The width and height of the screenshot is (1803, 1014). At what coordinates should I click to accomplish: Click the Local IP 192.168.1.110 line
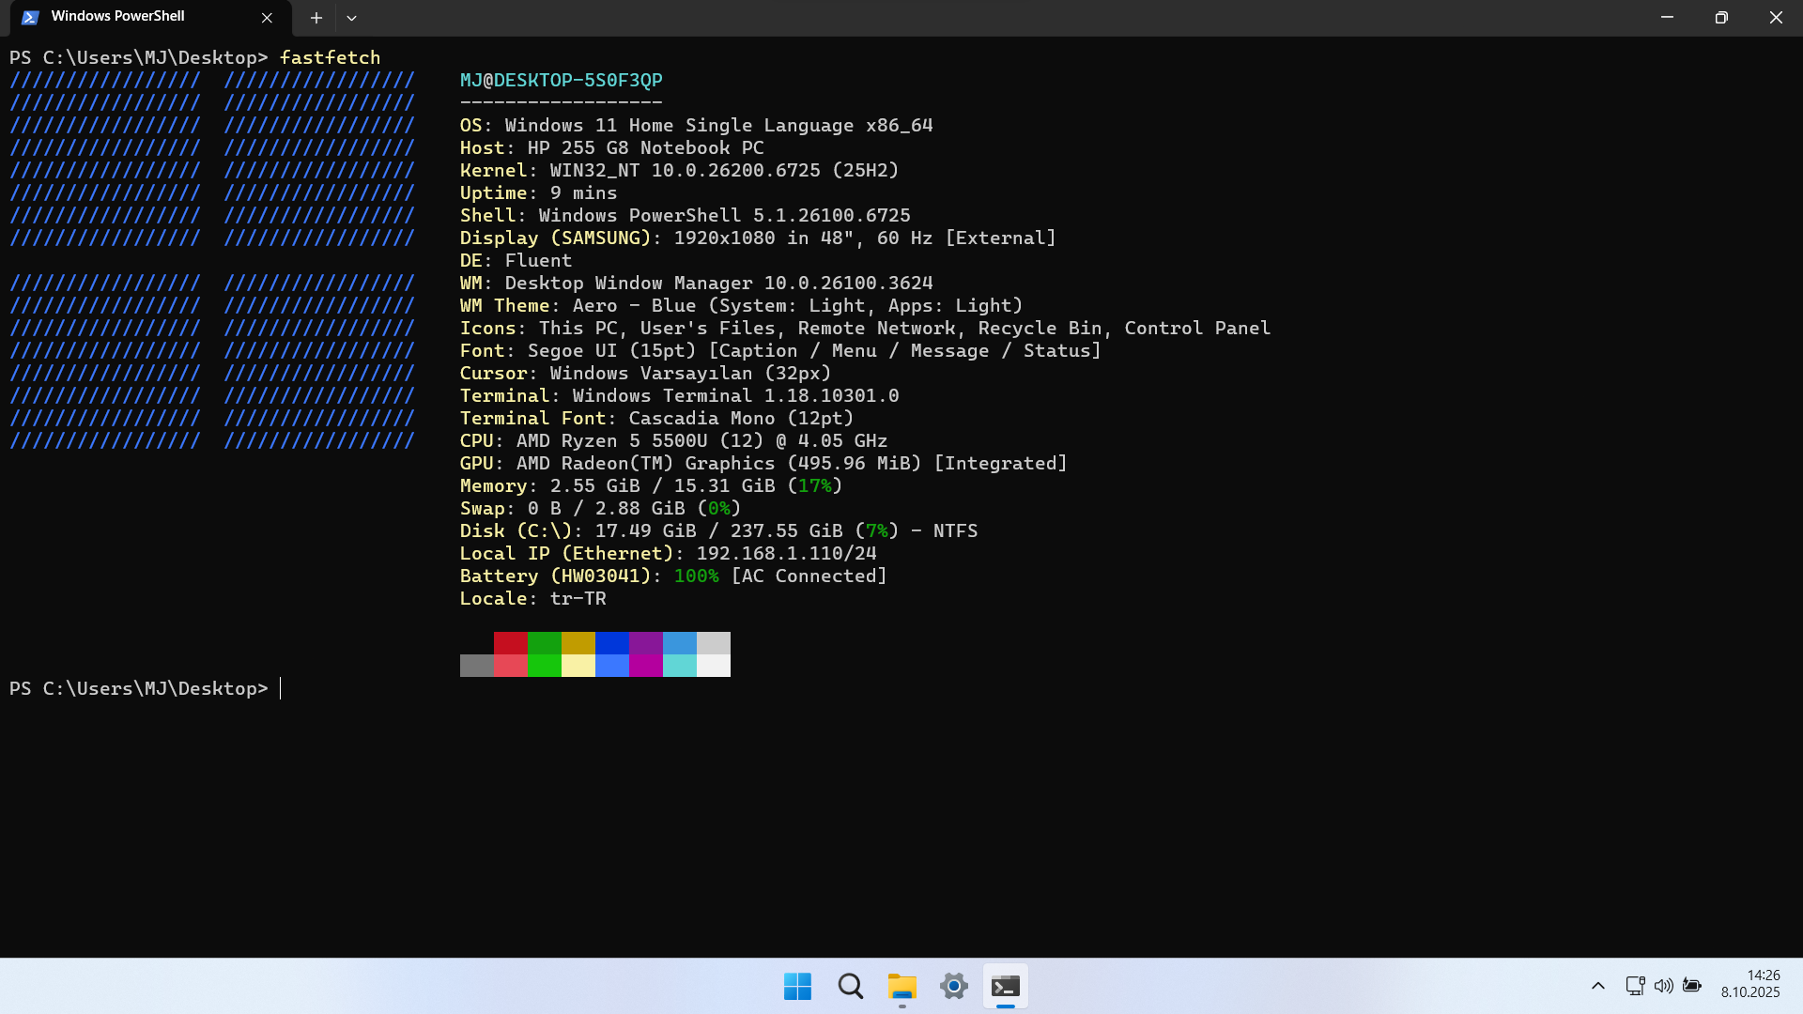point(669,553)
